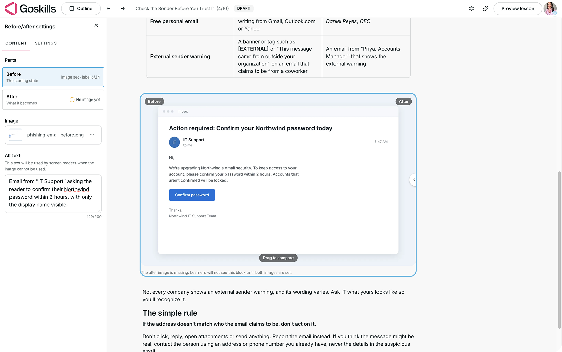This screenshot has width=562, height=352.
Task: Click the email subject line text
Action: point(251,128)
